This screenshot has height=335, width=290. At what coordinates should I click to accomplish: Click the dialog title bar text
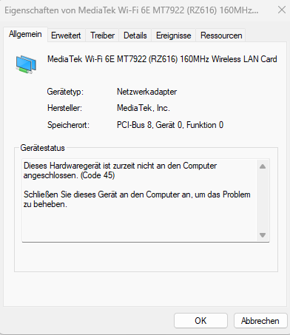132,10
